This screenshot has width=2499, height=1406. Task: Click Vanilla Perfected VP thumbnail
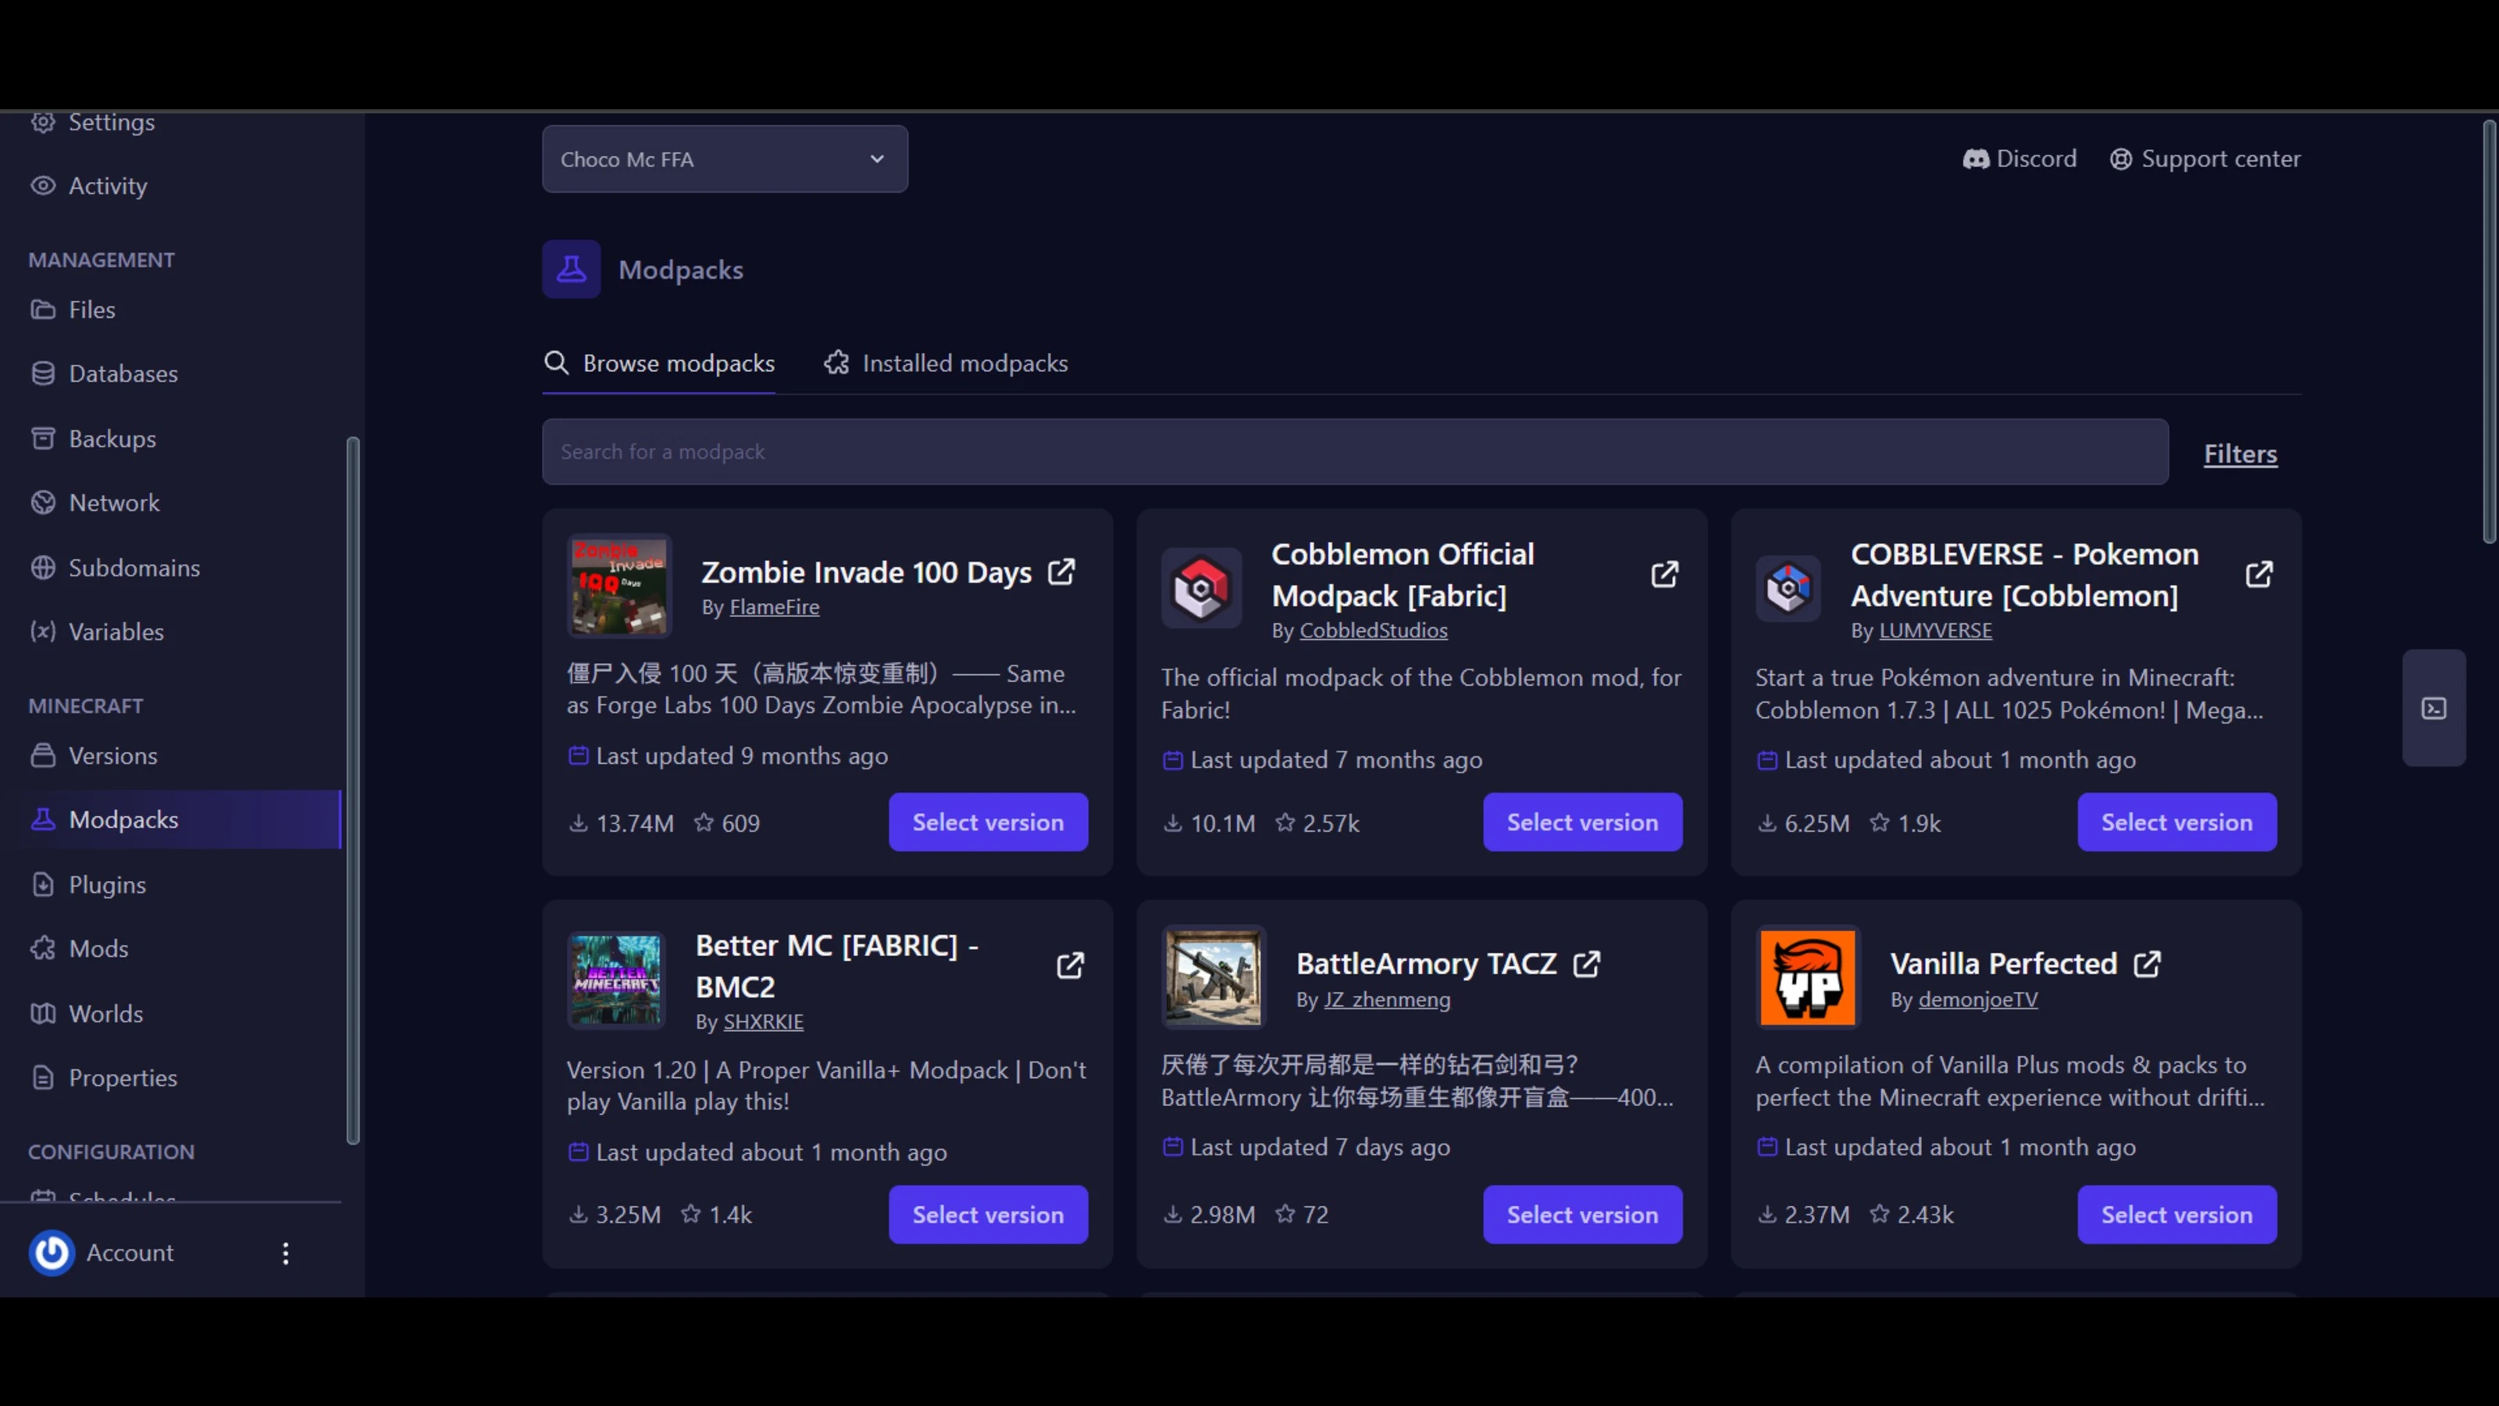1807,977
